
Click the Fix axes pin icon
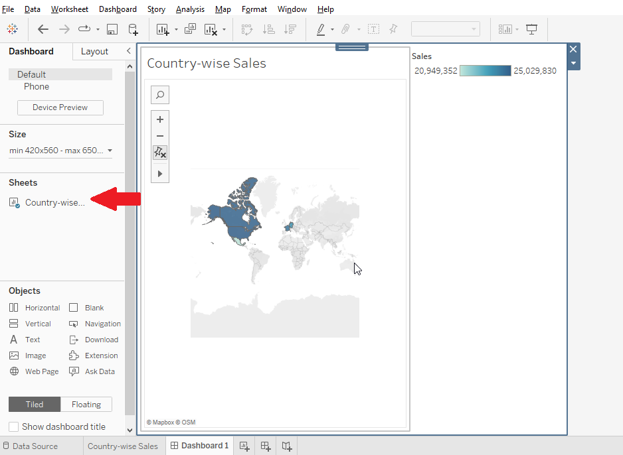(x=393, y=29)
